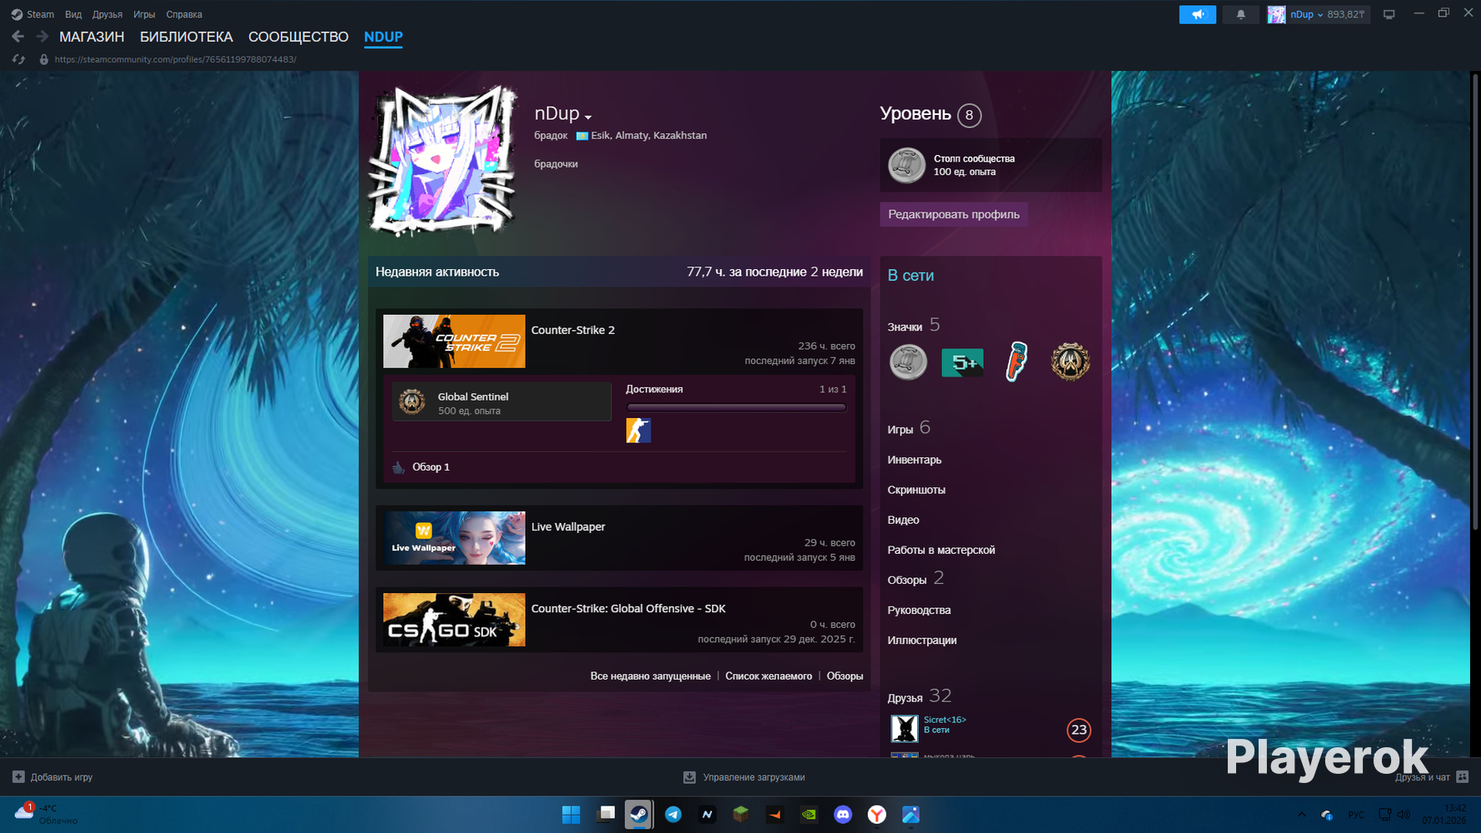1481x833 pixels.
Task: Open the CS:GO SDK thumbnail
Action: click(454, 620)
